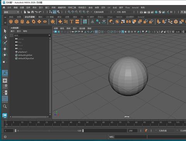Click the Open Scene folder icon

29,12
